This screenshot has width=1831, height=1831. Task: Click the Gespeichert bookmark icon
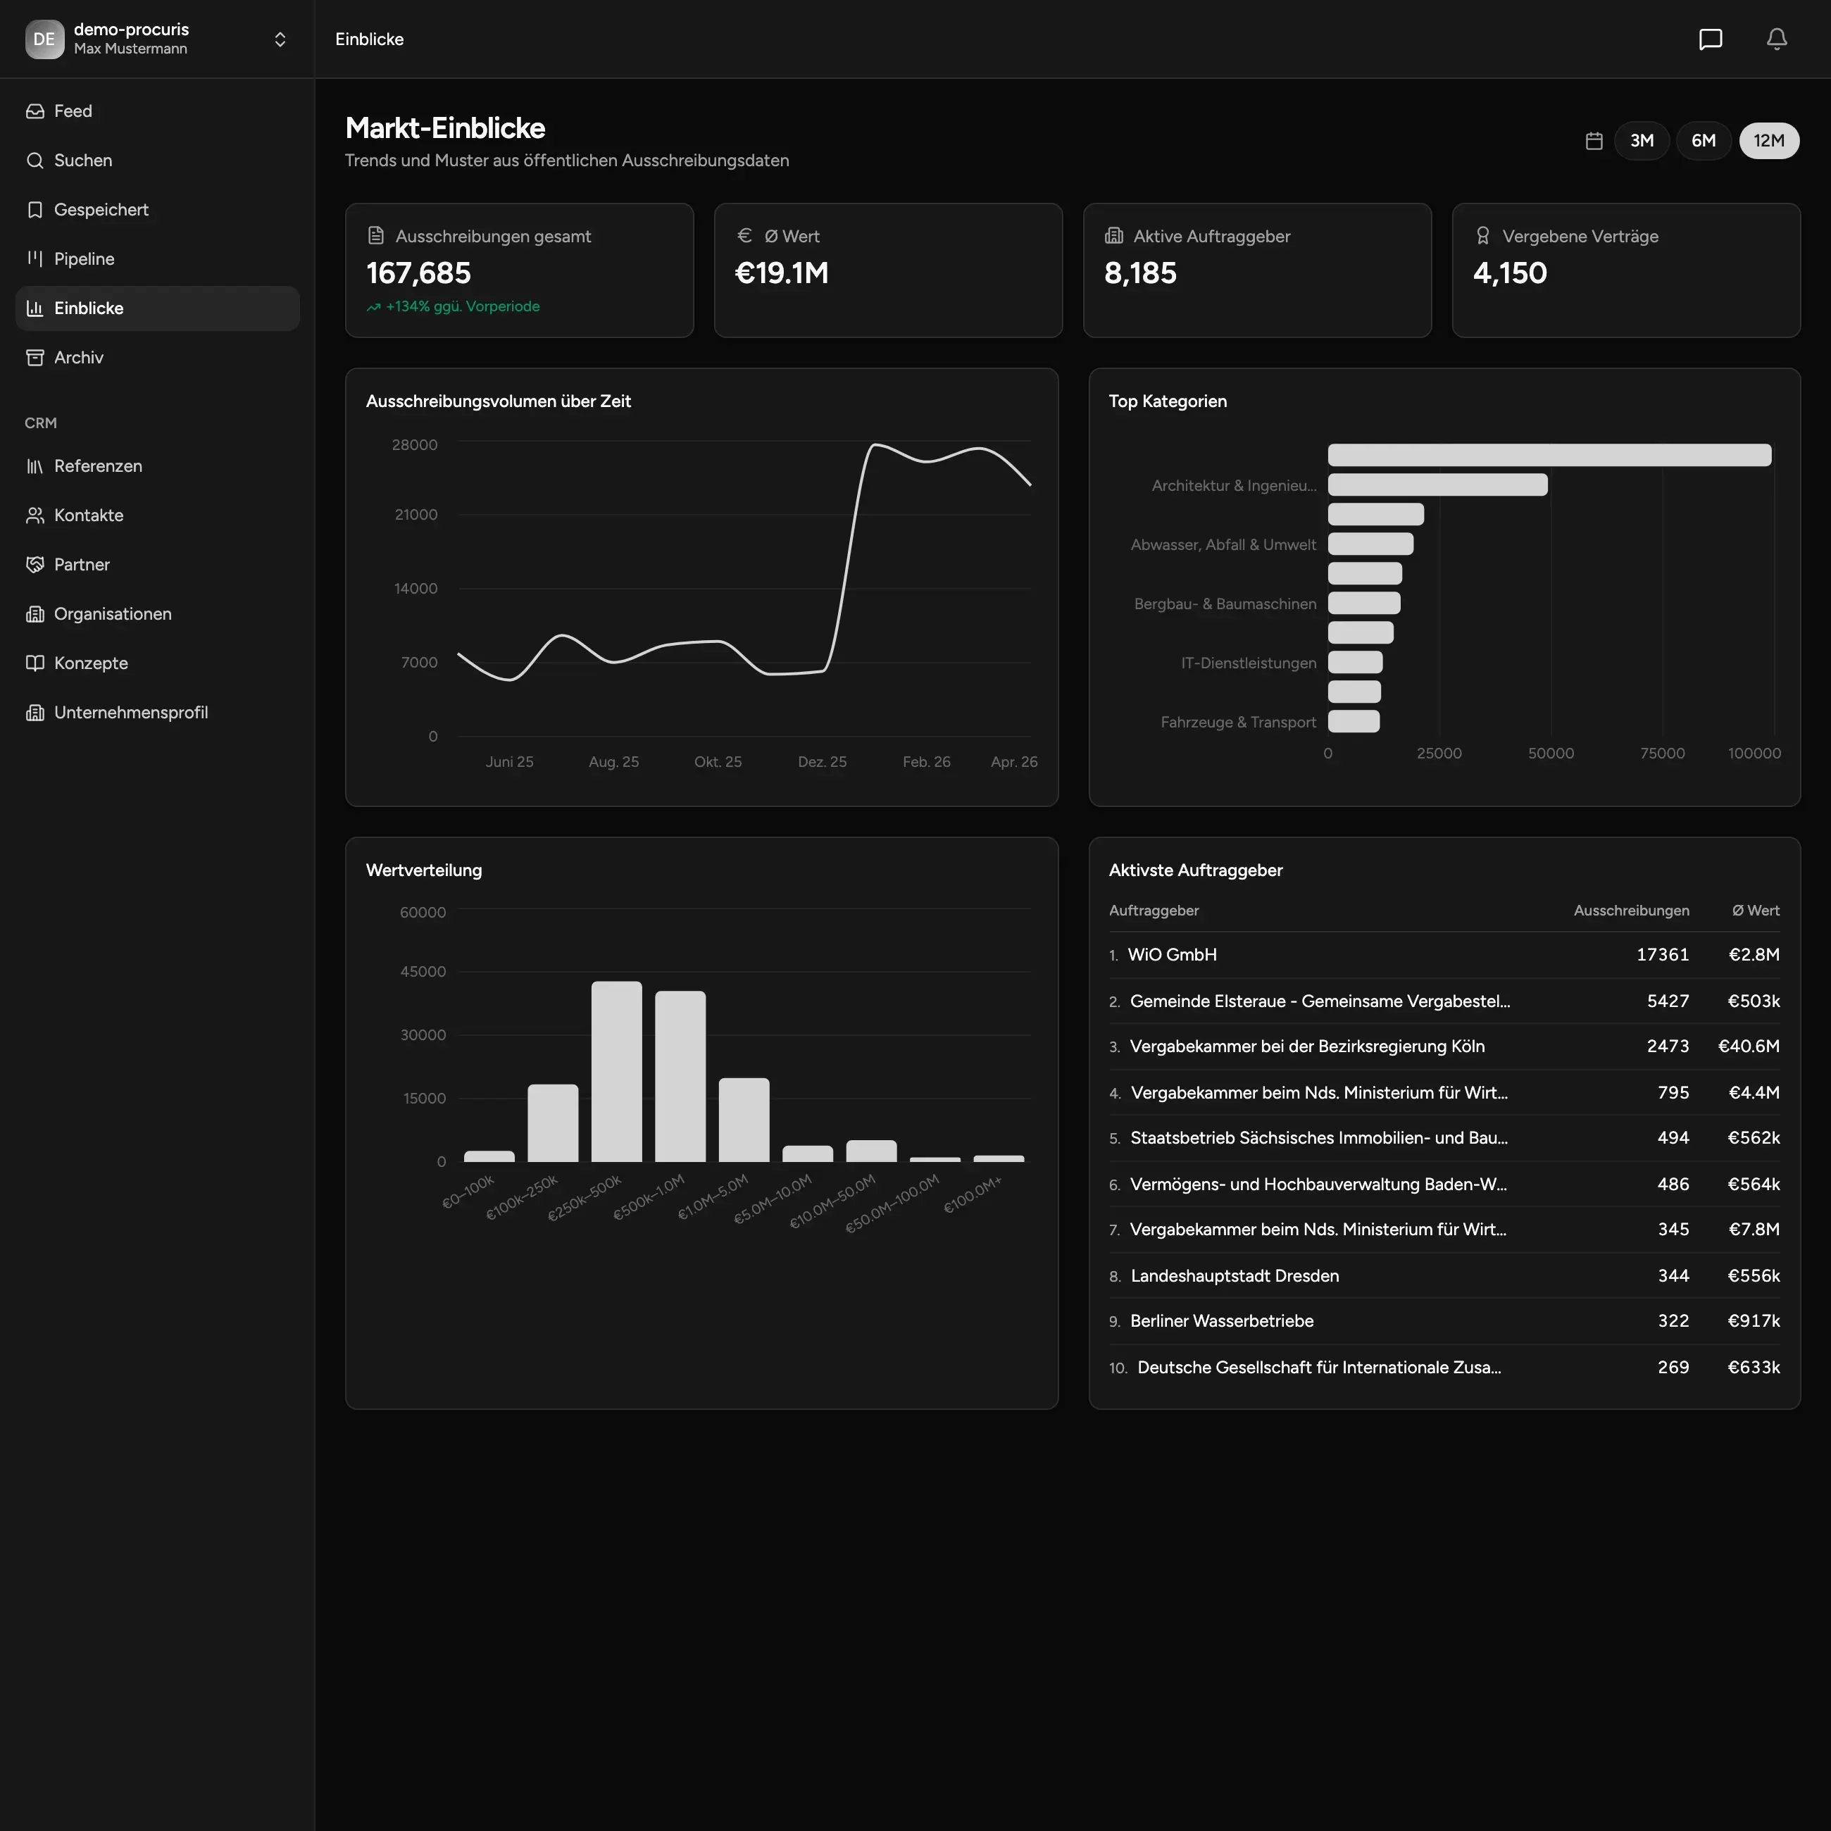35,209
